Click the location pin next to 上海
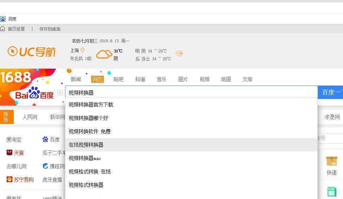Screen dimensions: 343x199 pos(82,50)
